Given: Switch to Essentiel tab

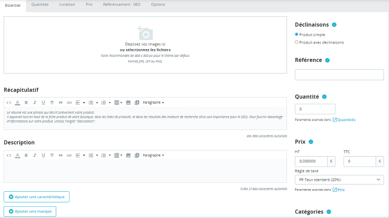Looking at the screenshot, I should [13, 6].
